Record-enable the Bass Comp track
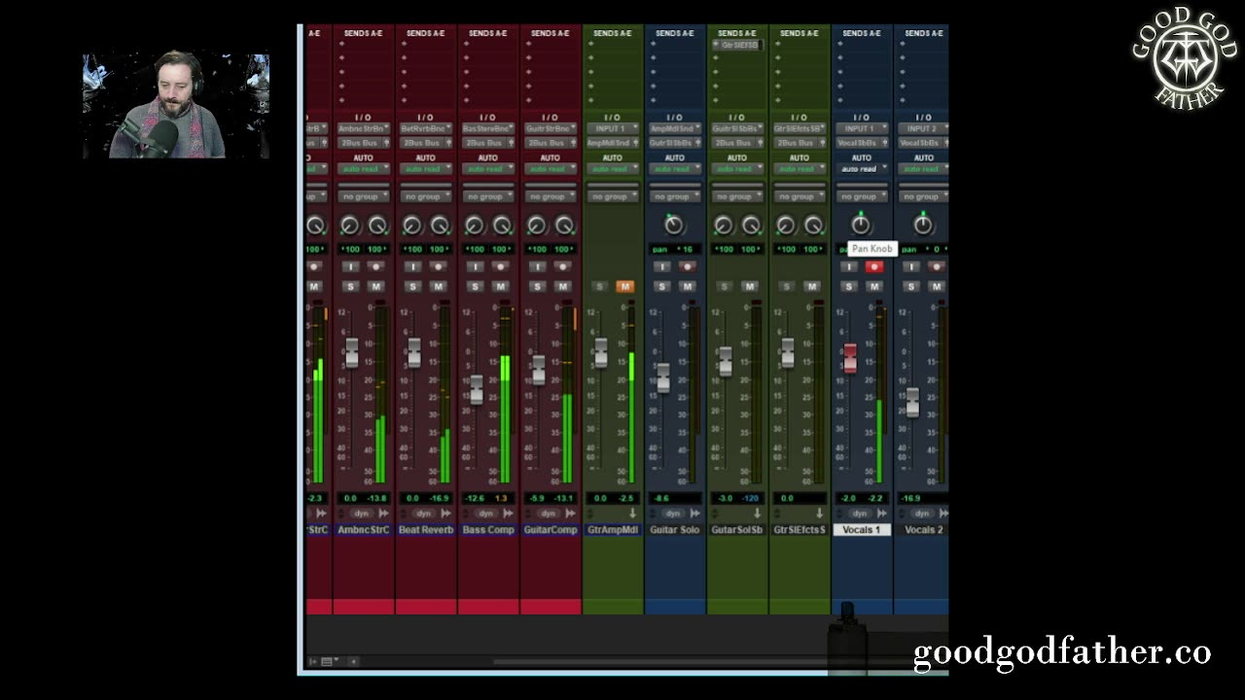 point(501,266)
